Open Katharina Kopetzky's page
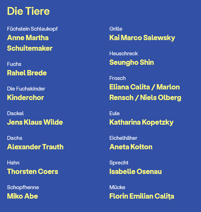 pos(141,122)
